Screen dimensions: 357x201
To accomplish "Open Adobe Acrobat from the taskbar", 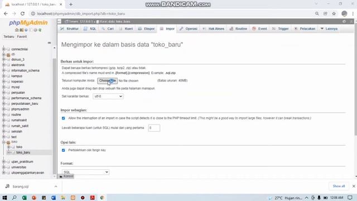I will [x=93, y=198].
